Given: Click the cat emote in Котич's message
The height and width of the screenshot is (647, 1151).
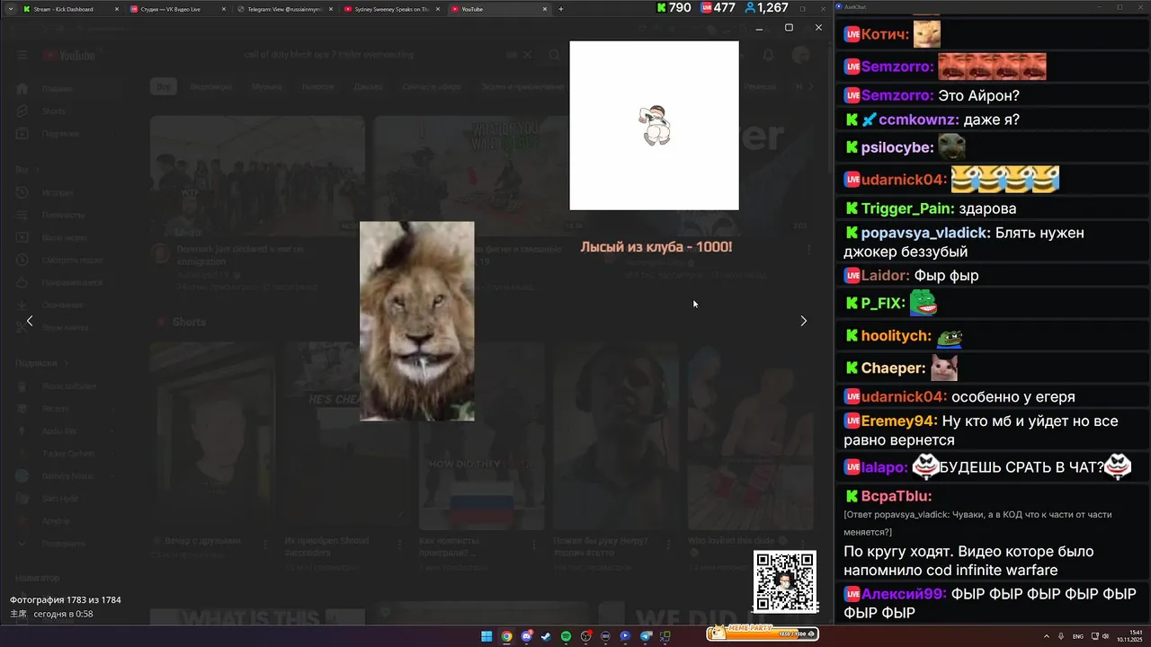Looking at the screenshot, I should pyautogui.click(x=927, y=34).
